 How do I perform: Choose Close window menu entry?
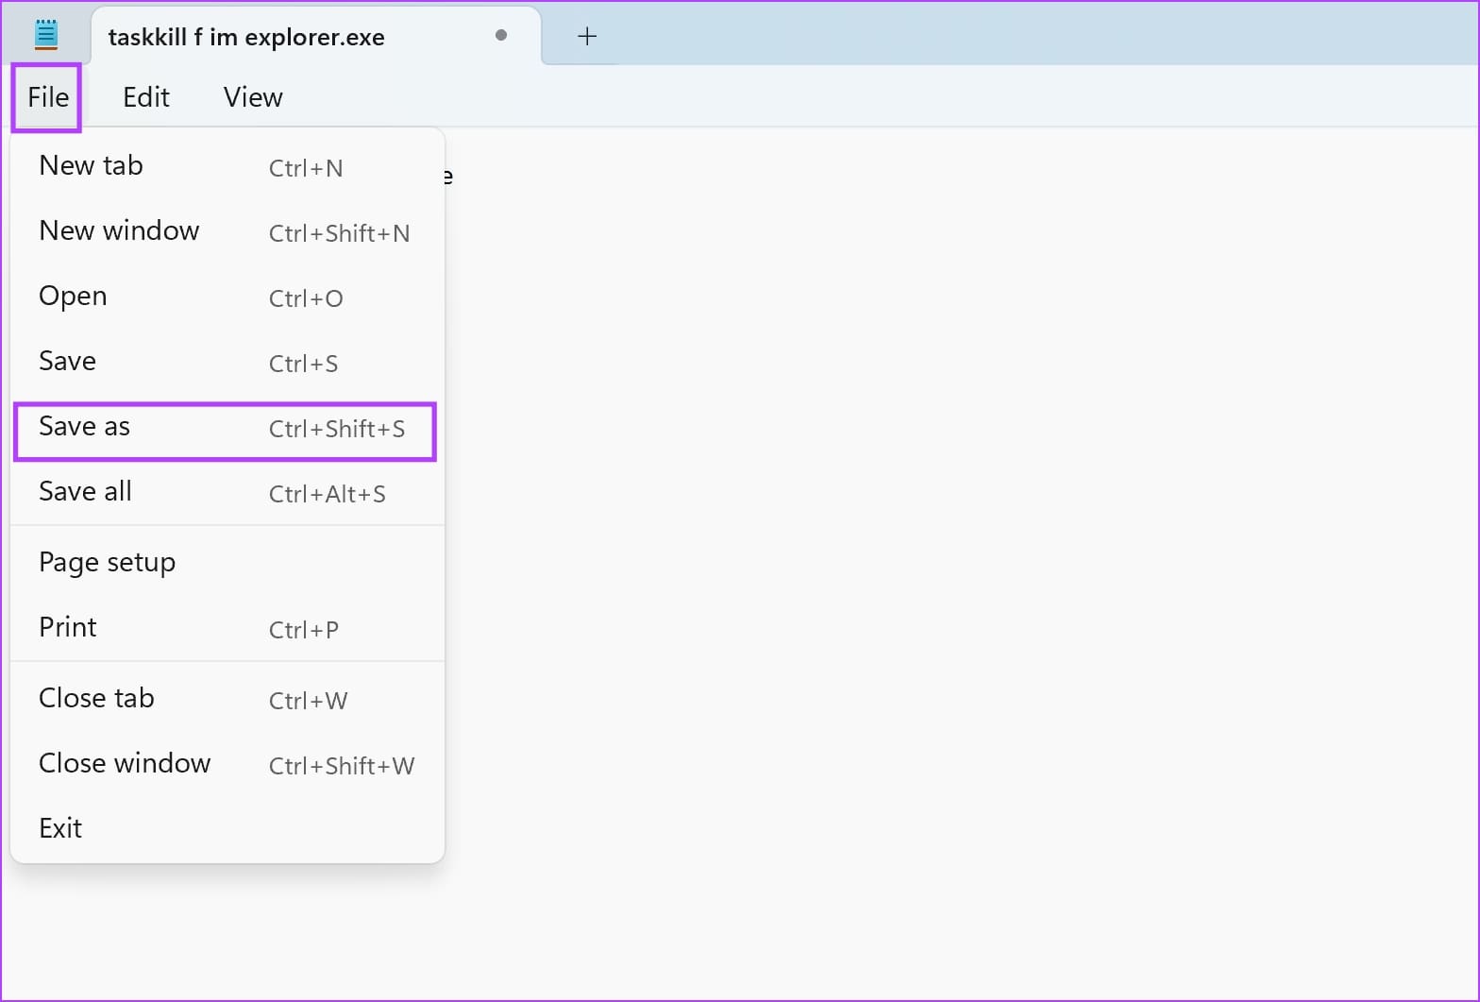pos(227,764)
